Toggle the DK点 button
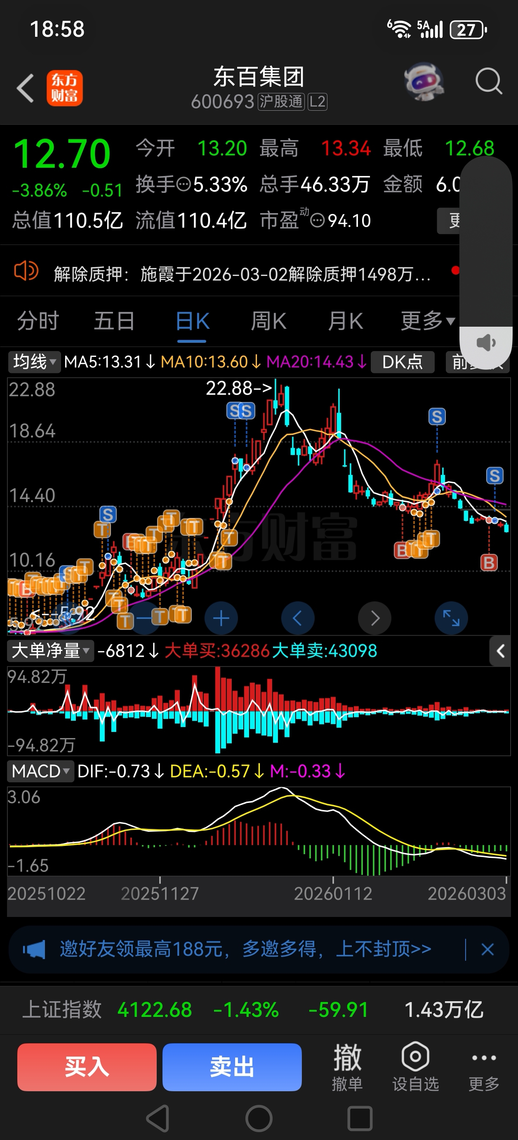 (402, 362)
